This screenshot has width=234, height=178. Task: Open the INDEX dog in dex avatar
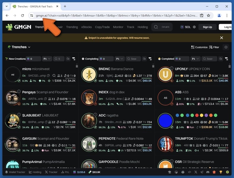tap(89, 97)
